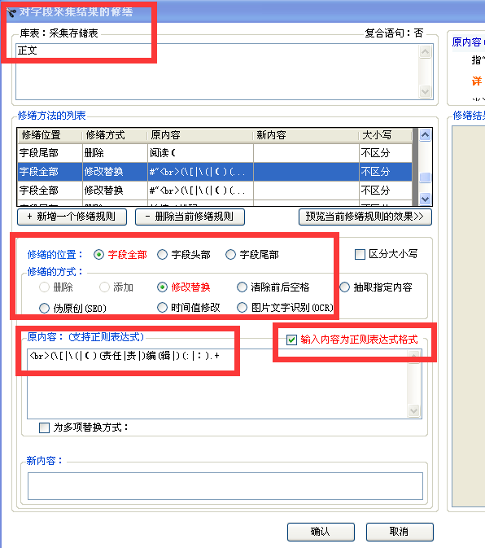Click the scissors icon in title bar

click(x=11, y=13)
